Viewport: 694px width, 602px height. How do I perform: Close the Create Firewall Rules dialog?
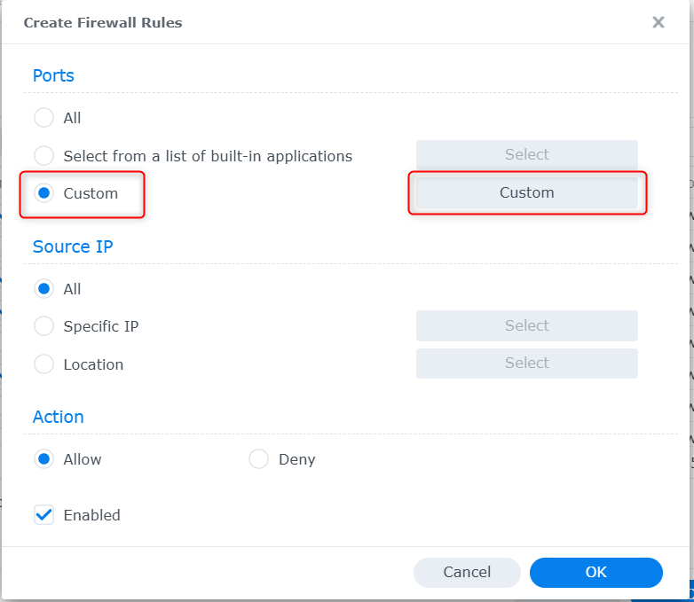(659, 22)
